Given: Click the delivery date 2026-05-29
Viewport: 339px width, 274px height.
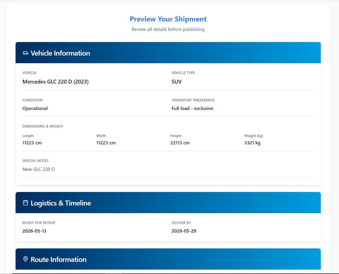Looking at the screenshot, I should [x=184, y=231].
